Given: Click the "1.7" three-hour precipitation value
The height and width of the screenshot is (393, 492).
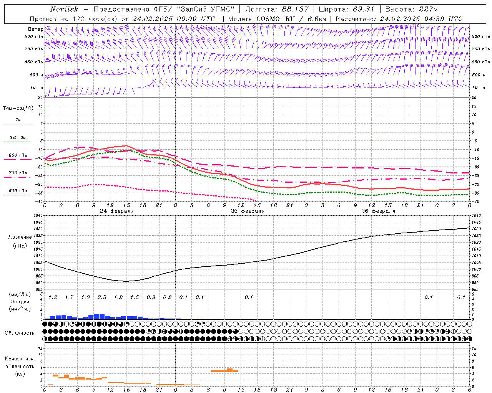Looking at the screenshot, I should point(69,297).
